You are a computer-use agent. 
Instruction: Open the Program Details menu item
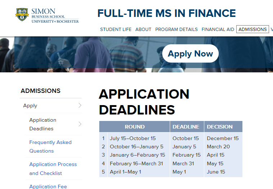click(176, 30)
